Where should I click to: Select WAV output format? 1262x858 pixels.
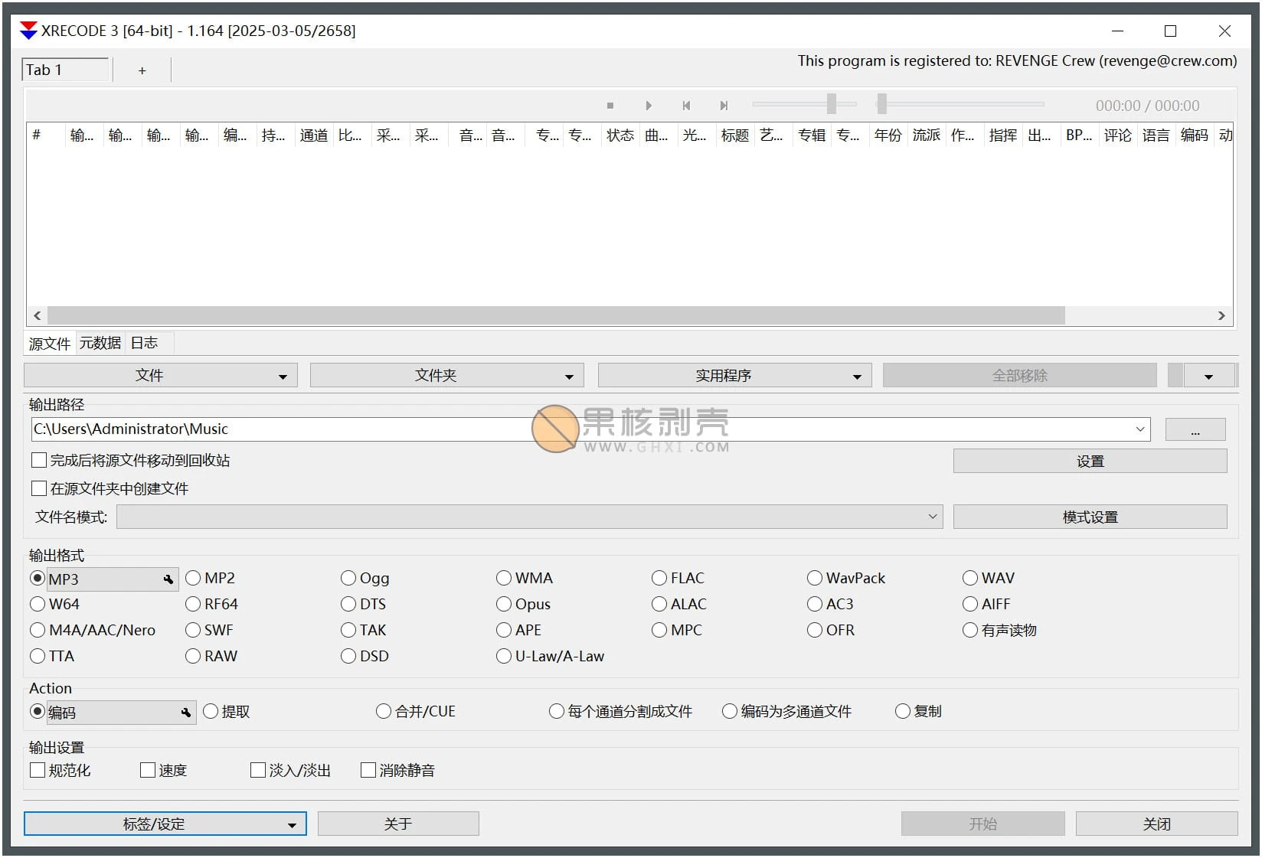coord(988,578)
